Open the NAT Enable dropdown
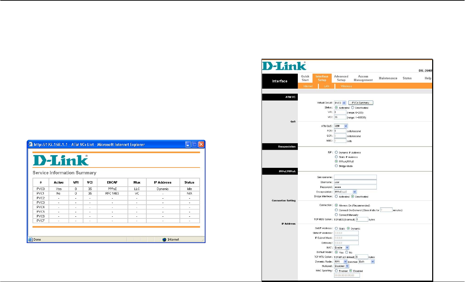465x282 pixels. [x=342, y=247]
